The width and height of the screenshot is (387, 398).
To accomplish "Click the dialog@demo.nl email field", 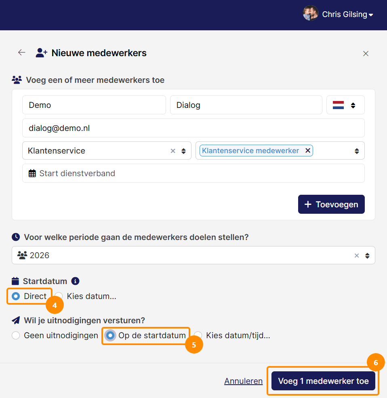I will (x=193, y=128).
